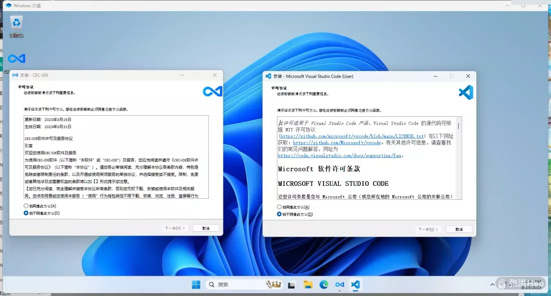
Task: Click '生效日期：2023年3月31日' line in CEC-IDE license
Action: pyautogui.click(x=48, y=127)
